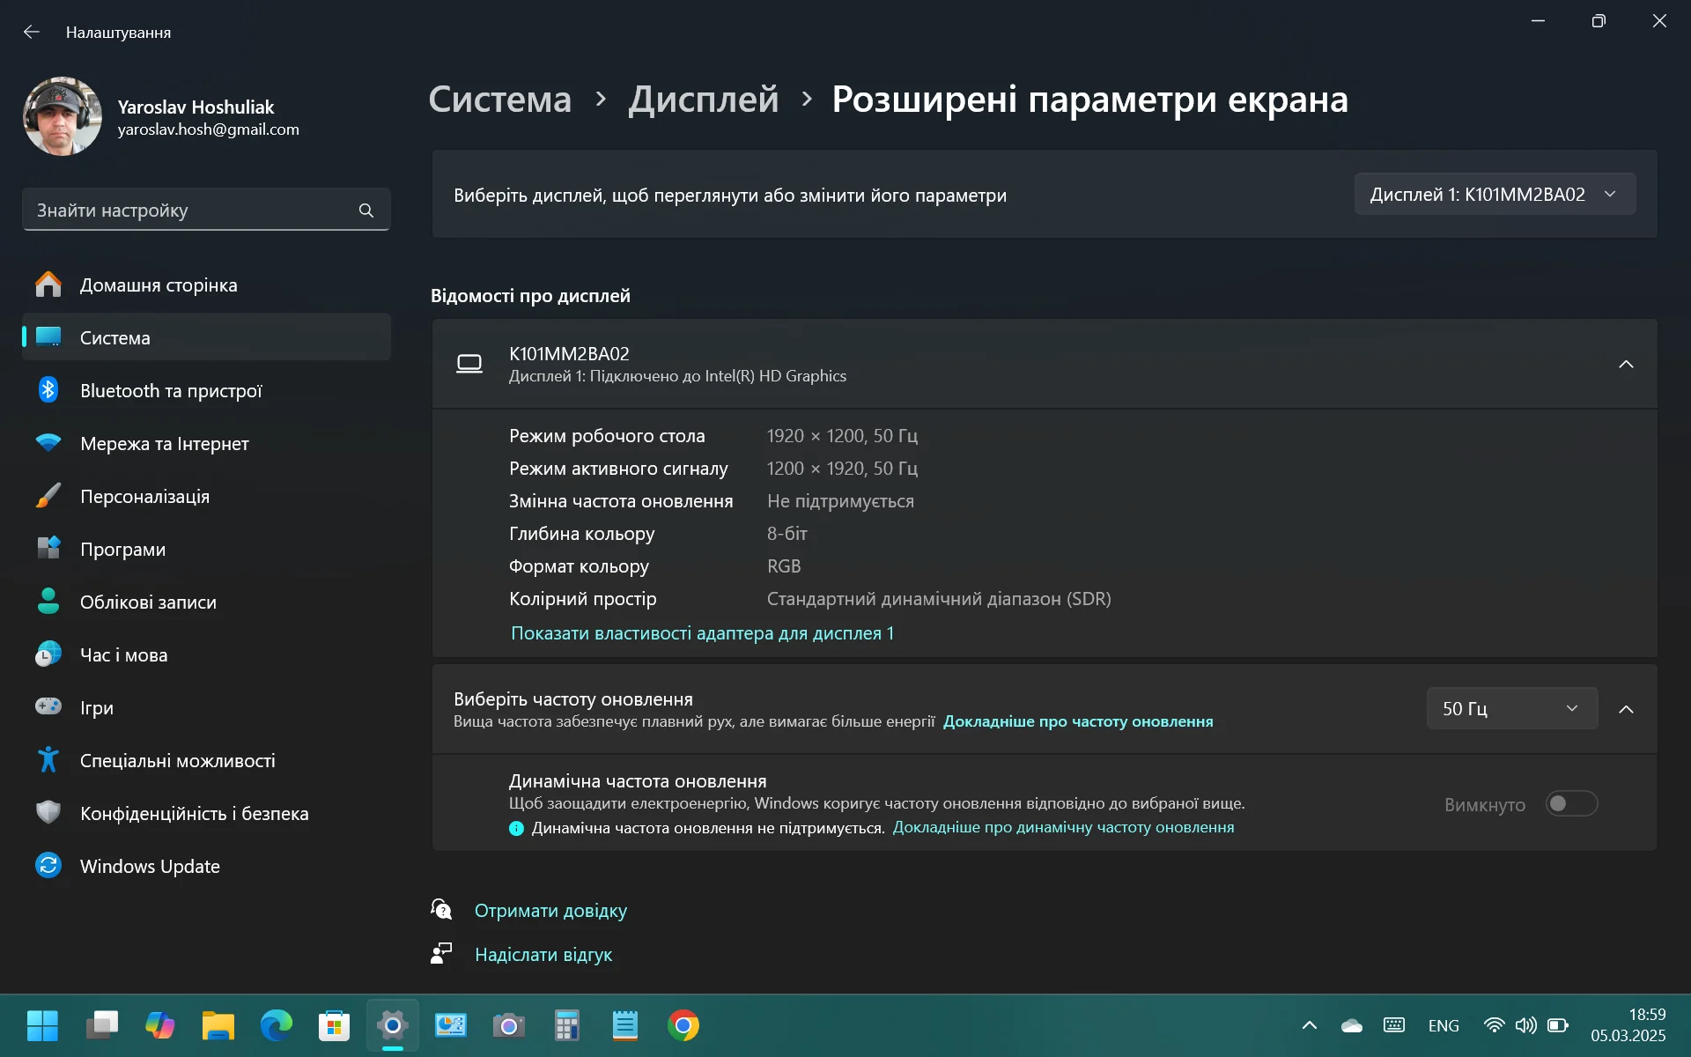Click Показати властивості адаптера link

click(x=702, y=633)
